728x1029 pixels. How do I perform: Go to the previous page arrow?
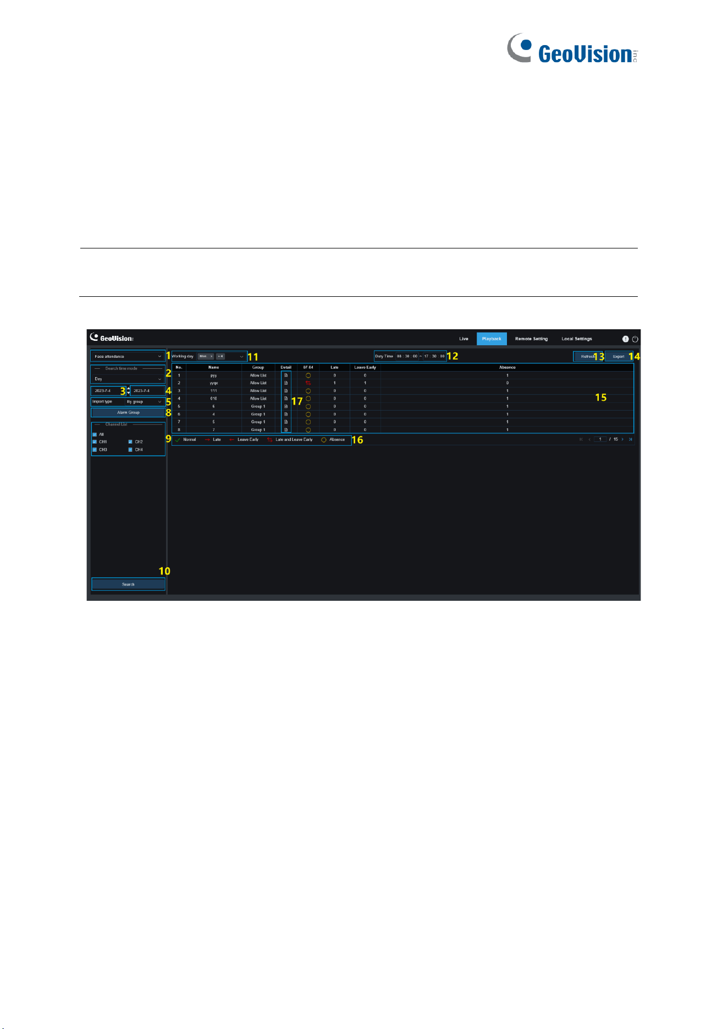pos(589,439)
